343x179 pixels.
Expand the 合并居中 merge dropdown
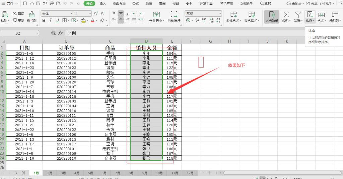coord(163,21)
